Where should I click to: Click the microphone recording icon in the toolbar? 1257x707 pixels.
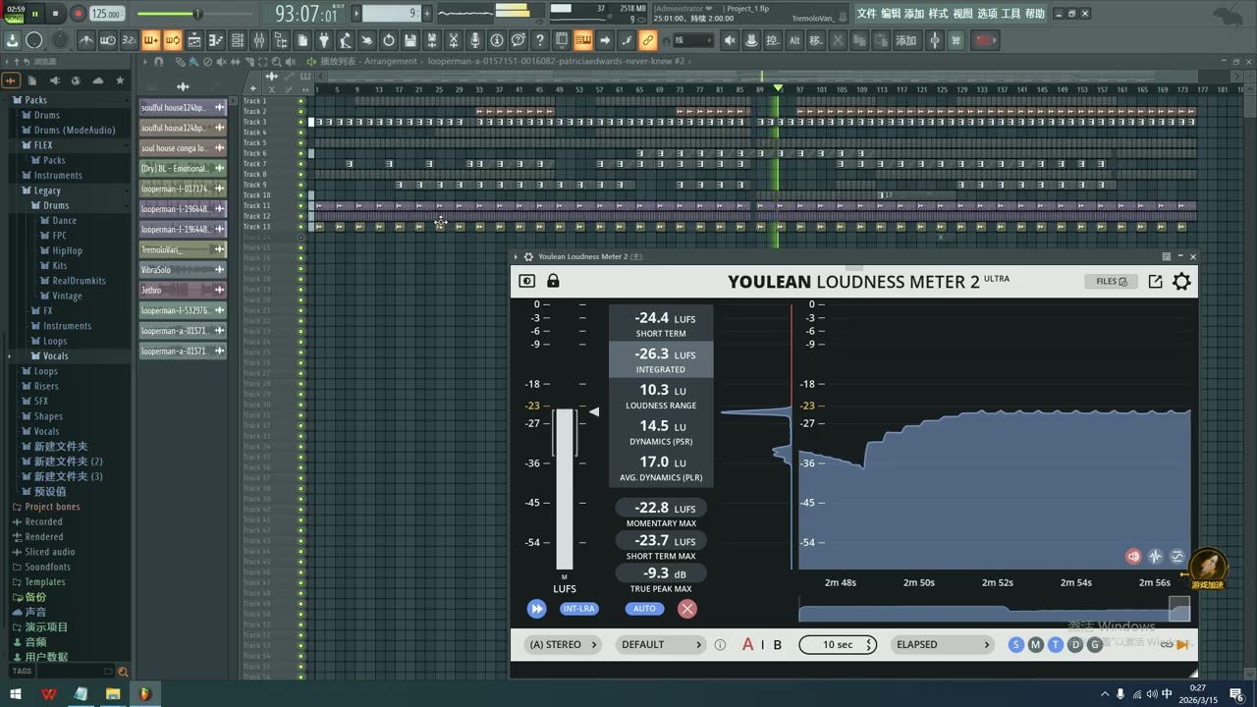(475, 40)
